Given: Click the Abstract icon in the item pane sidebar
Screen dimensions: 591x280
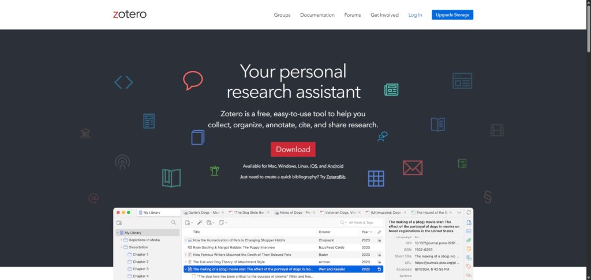Looking at the screenshot, I should pyautogui.click(x=469, y=232).
